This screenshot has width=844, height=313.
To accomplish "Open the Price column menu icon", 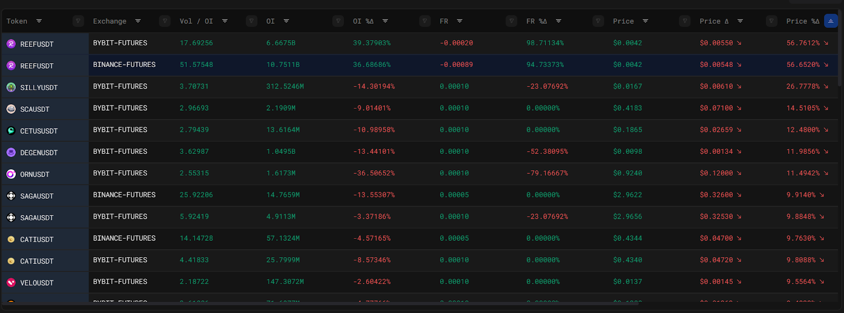I will [x=646, y=21].
